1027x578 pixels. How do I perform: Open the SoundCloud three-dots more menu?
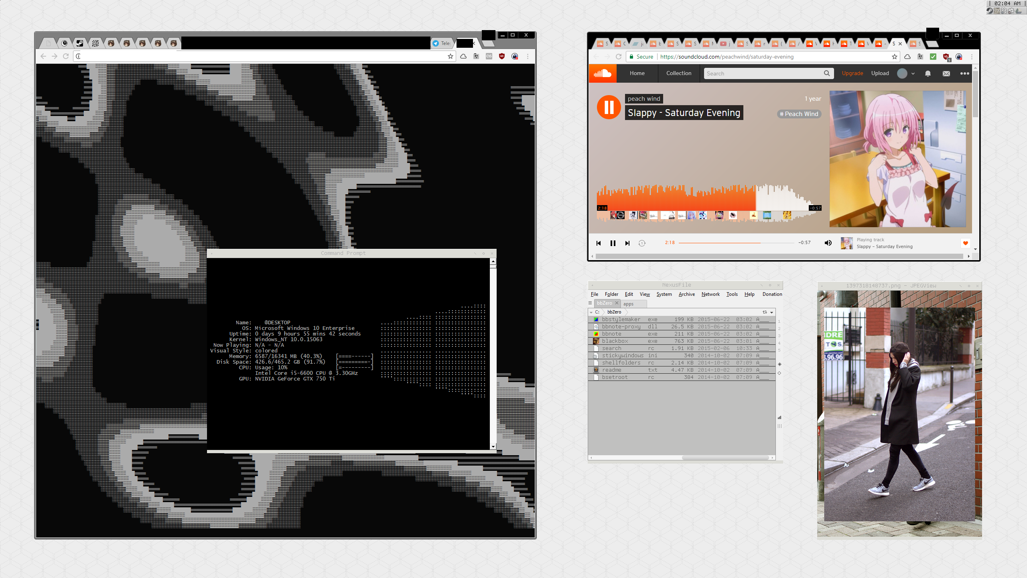coord(965,73)
